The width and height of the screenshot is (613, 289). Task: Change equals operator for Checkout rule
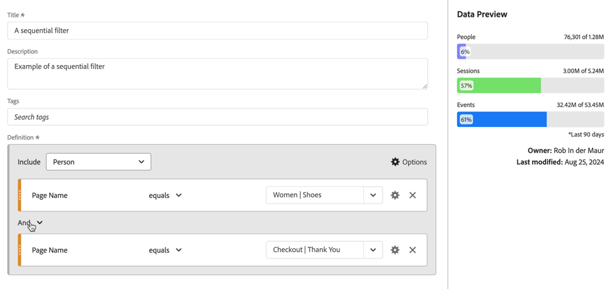[165, 250]
